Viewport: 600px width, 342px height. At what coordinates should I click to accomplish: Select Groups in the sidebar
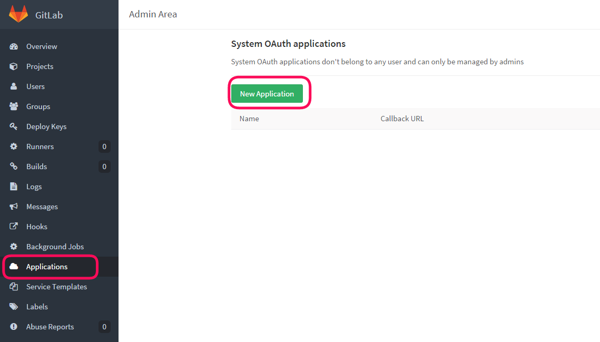[38, 106]
